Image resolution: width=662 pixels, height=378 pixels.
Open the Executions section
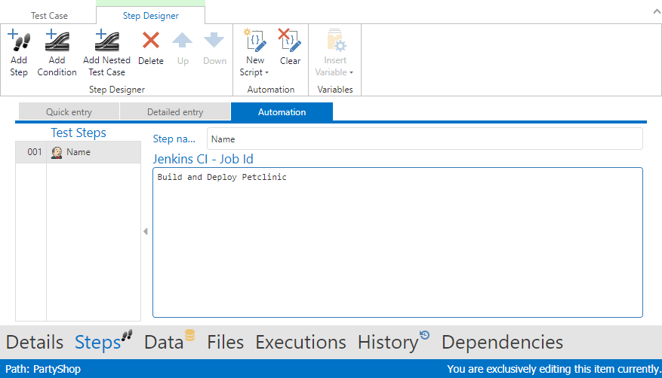300,343
